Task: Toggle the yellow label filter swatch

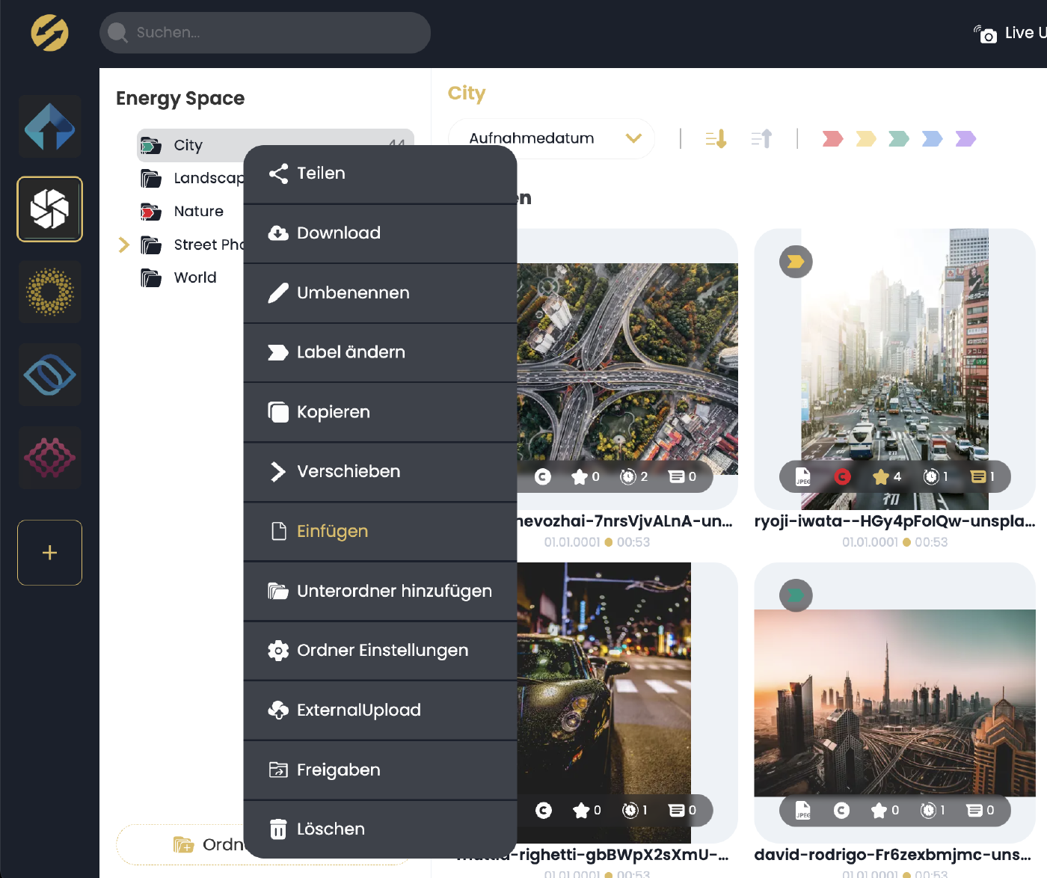Action: pyautogui.click(x=865, y=139)
